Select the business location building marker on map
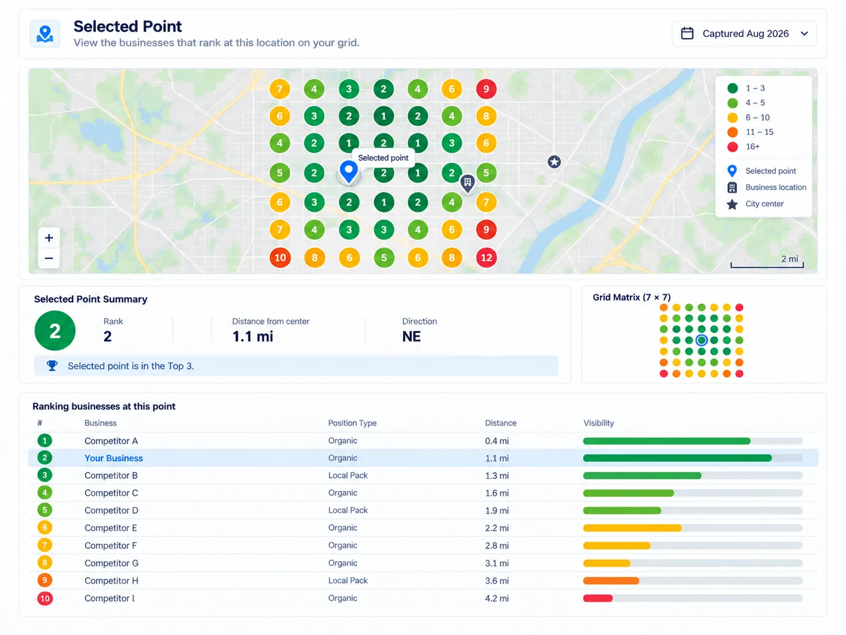This screenshot has width=846, height=635. [467, 183]
